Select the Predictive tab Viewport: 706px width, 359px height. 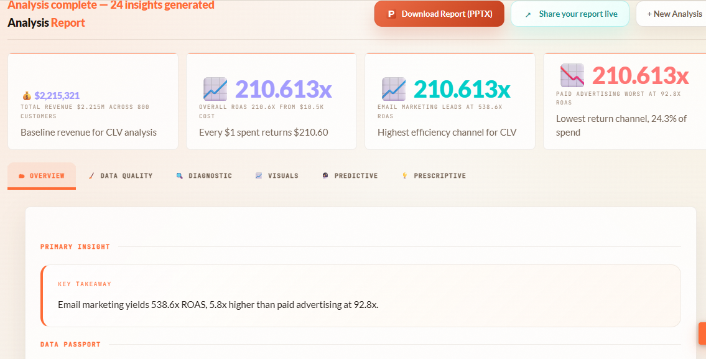tap(350, 175)
